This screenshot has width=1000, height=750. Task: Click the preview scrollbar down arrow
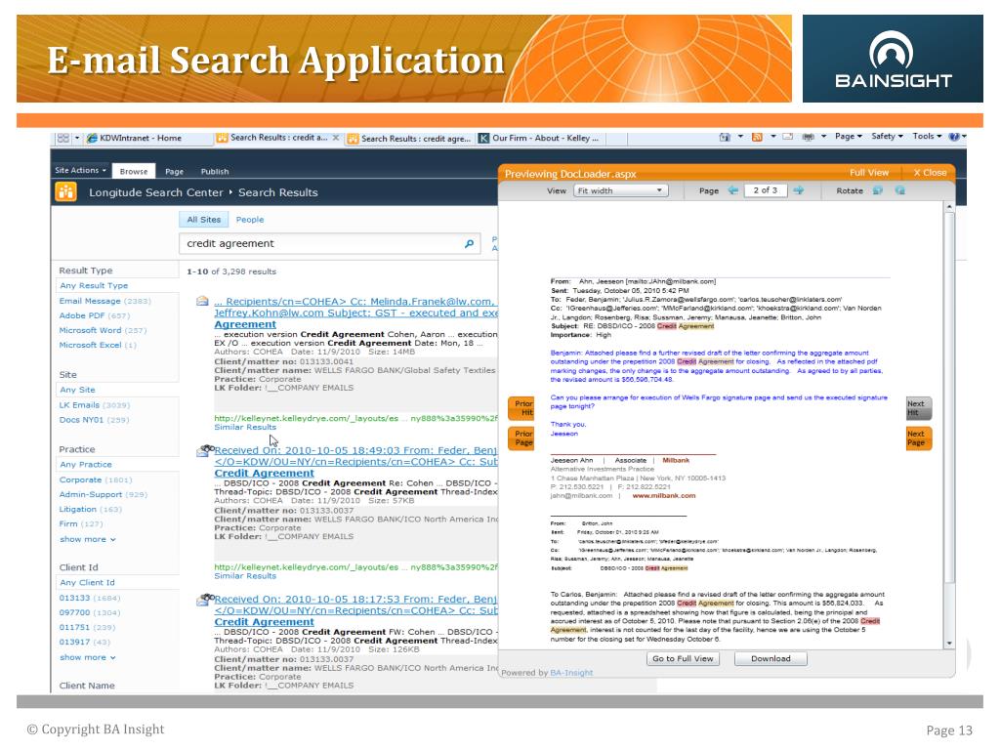(x=949, y=644)
